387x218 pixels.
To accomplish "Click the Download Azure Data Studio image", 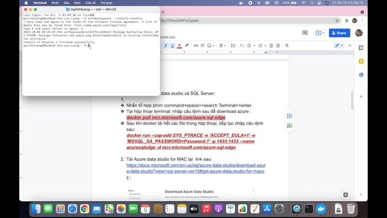I will (190, 194).
